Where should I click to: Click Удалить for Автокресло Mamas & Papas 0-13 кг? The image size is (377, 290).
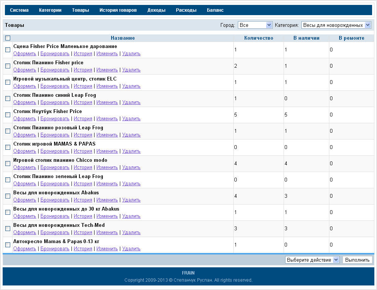pyautogui.click(x=131, y=249)
